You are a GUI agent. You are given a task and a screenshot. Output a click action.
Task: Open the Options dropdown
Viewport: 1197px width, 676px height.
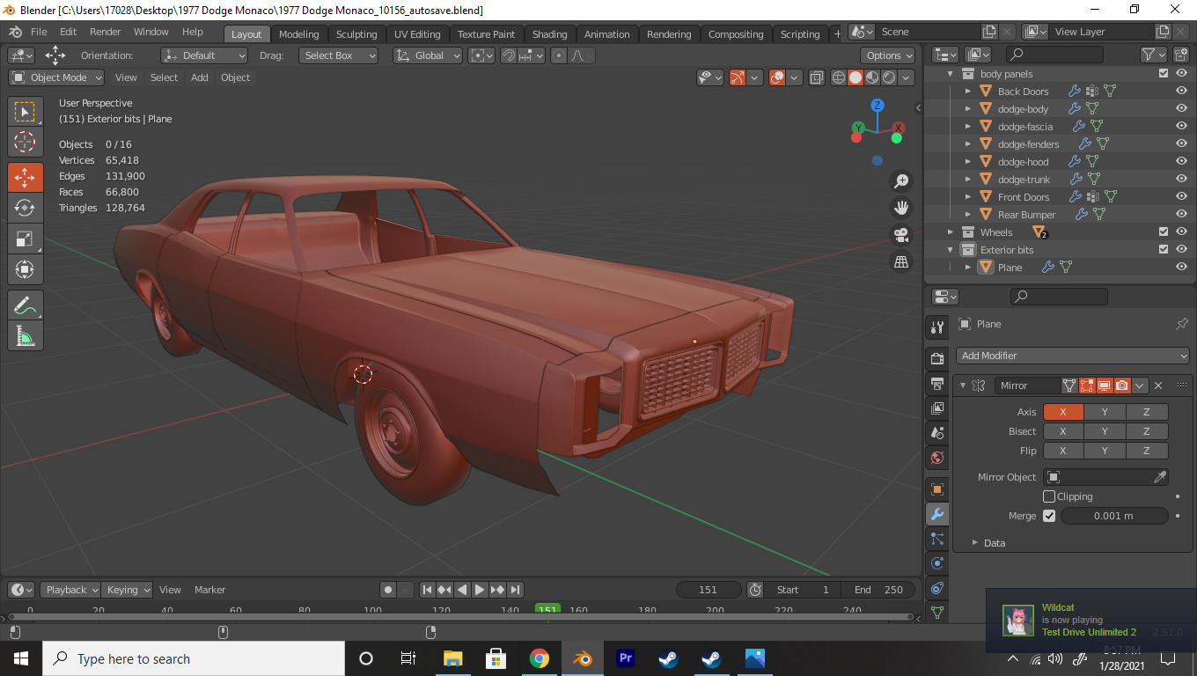click(x=887, y=55)
